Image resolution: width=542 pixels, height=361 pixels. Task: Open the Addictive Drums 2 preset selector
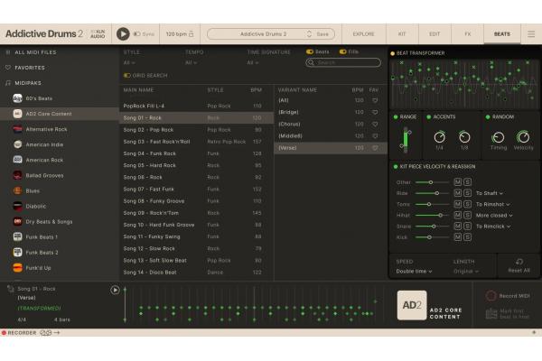pos(264,34)
